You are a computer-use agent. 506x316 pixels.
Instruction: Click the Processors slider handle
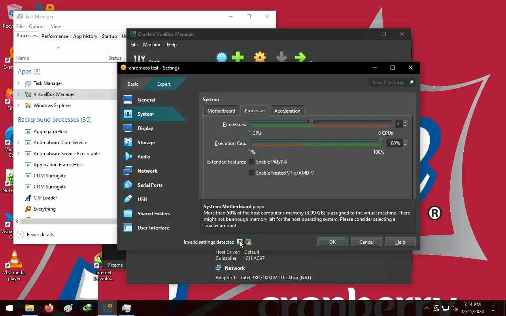click(x=311, y=122)
